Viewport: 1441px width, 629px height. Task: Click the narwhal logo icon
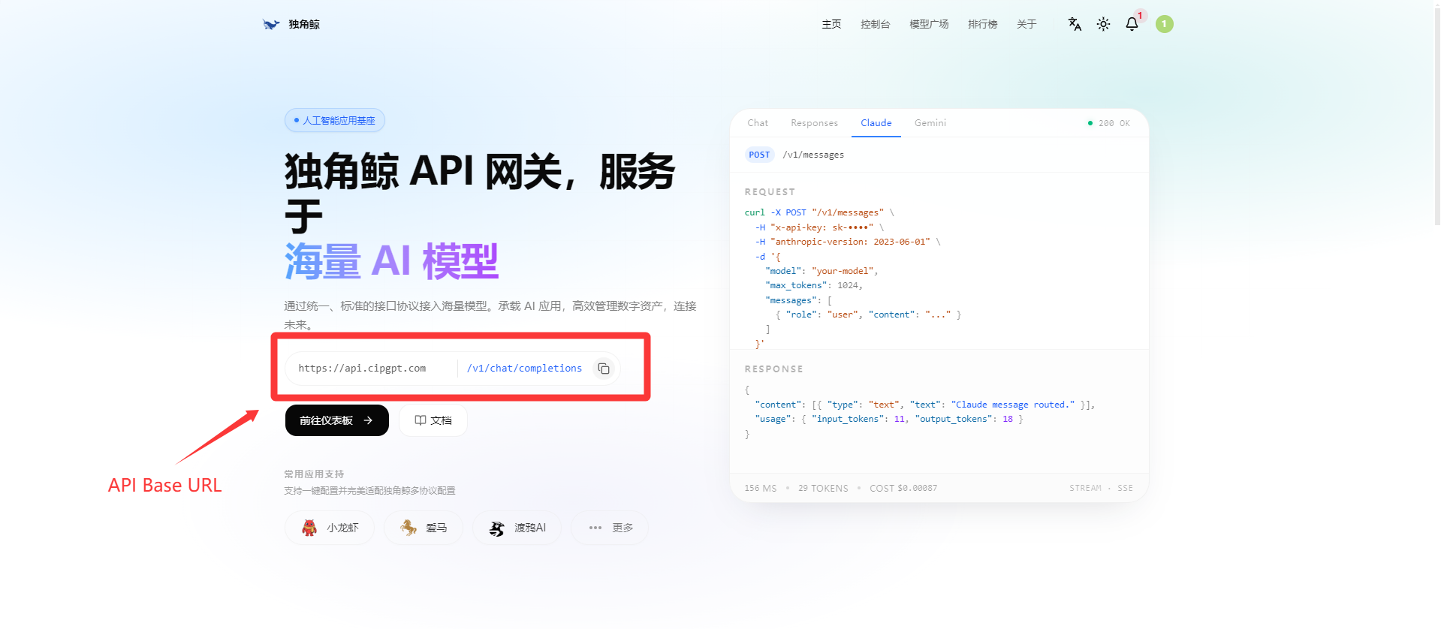coord(271,24)
